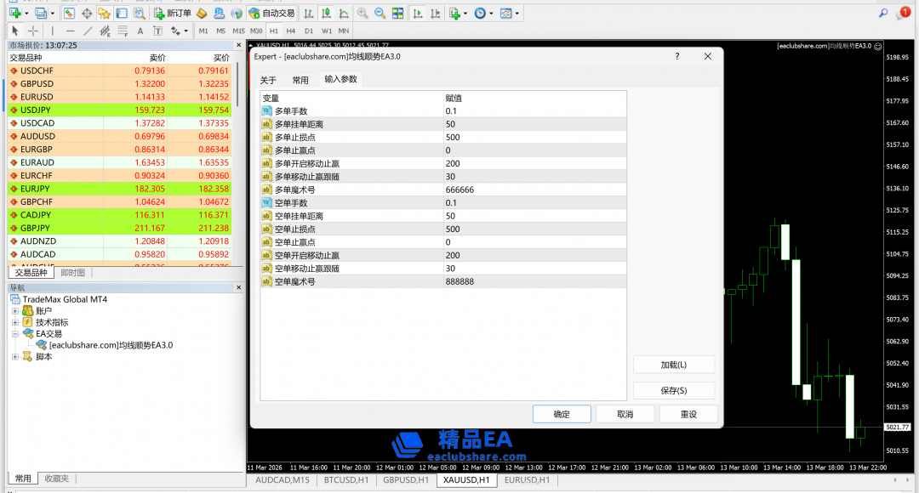Open the BTCUSD,H1 chart tab

coord(344,480)
